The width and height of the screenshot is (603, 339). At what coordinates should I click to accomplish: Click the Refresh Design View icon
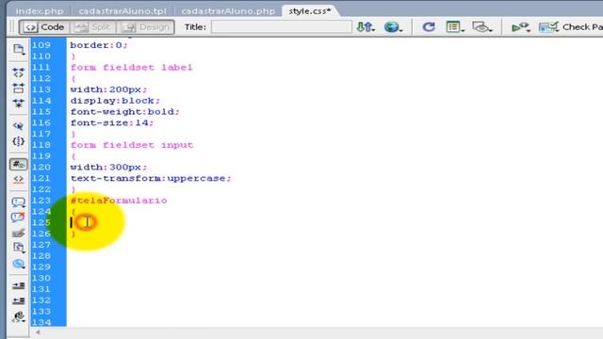[x=429, y=27]
